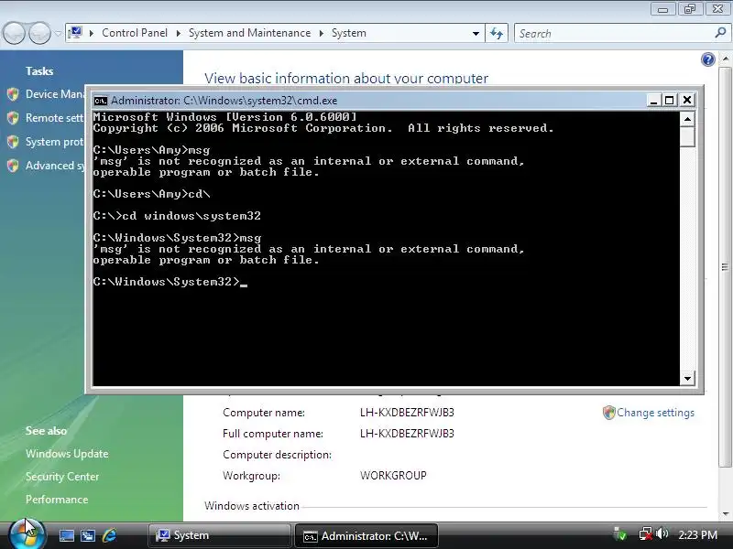
Task: Open Help with the question mark icon
Action: [x=707, y=59]
